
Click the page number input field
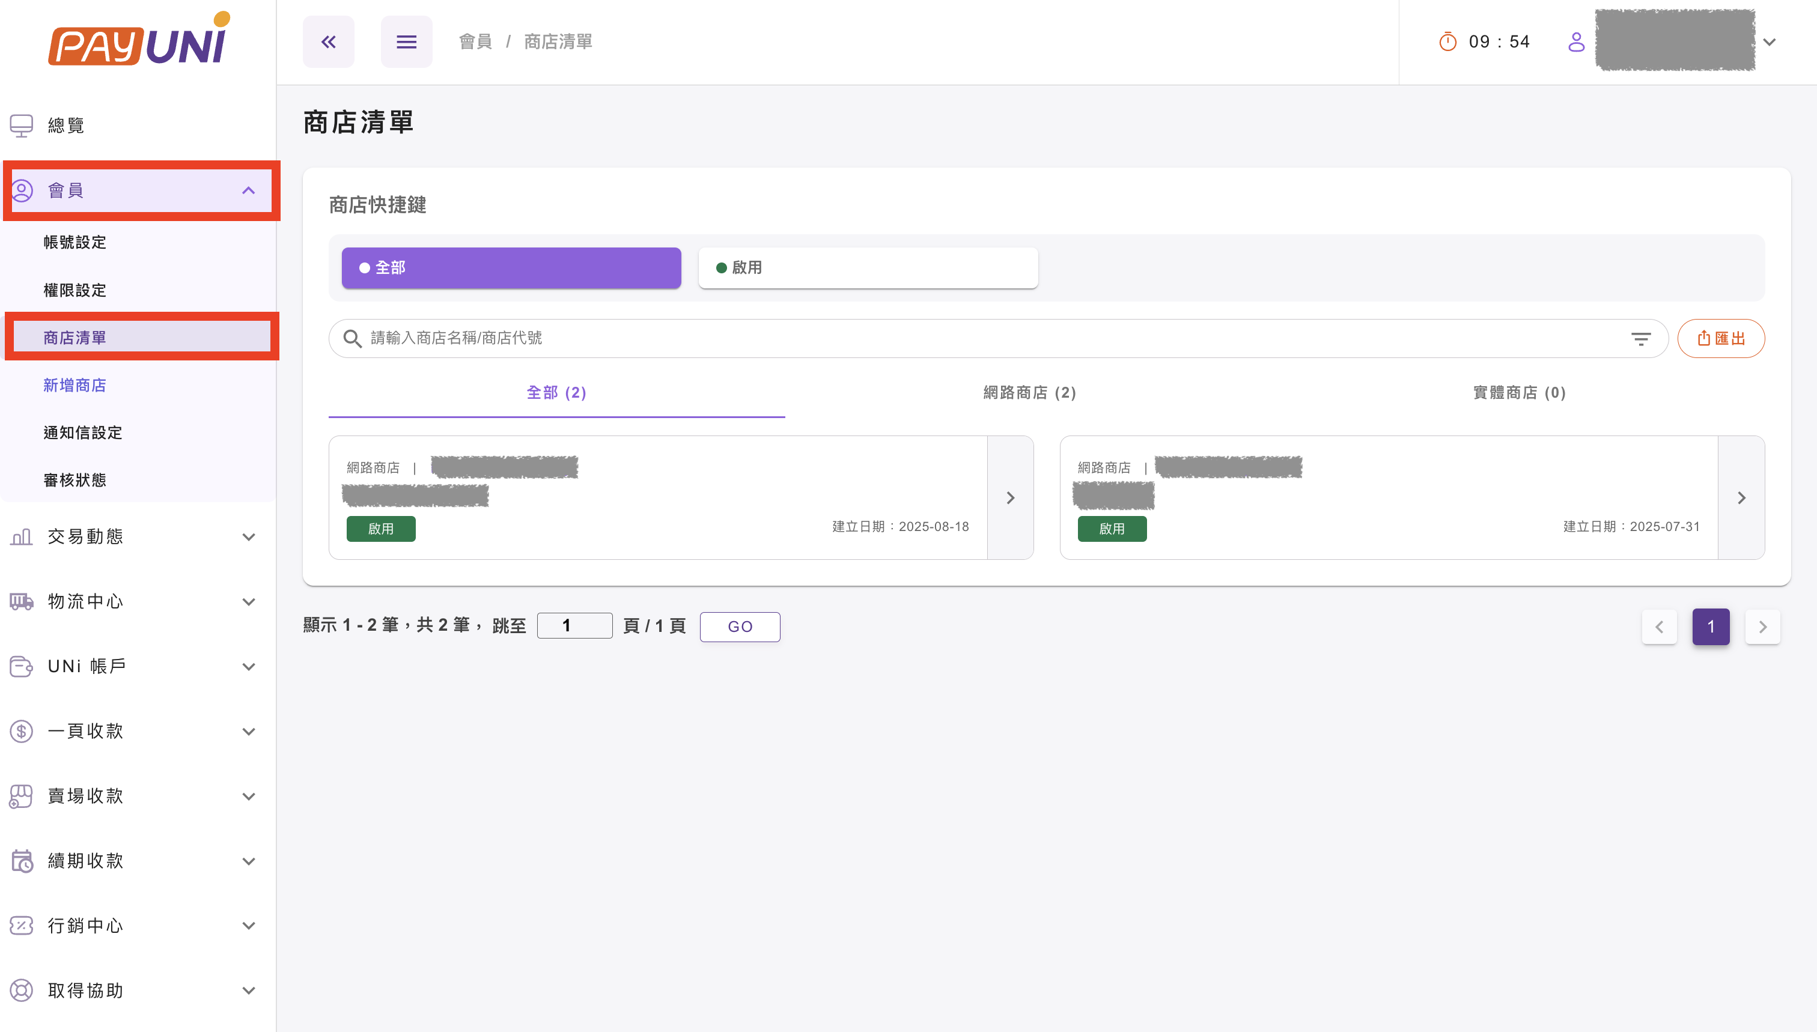coord(574,625)
